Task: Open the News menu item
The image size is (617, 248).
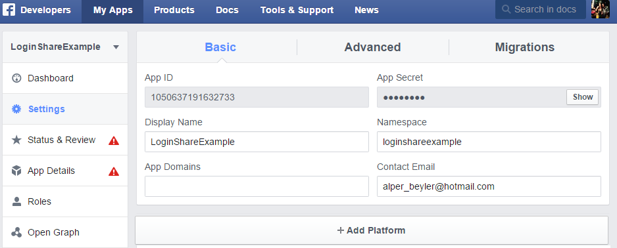Action: [367, 10]
